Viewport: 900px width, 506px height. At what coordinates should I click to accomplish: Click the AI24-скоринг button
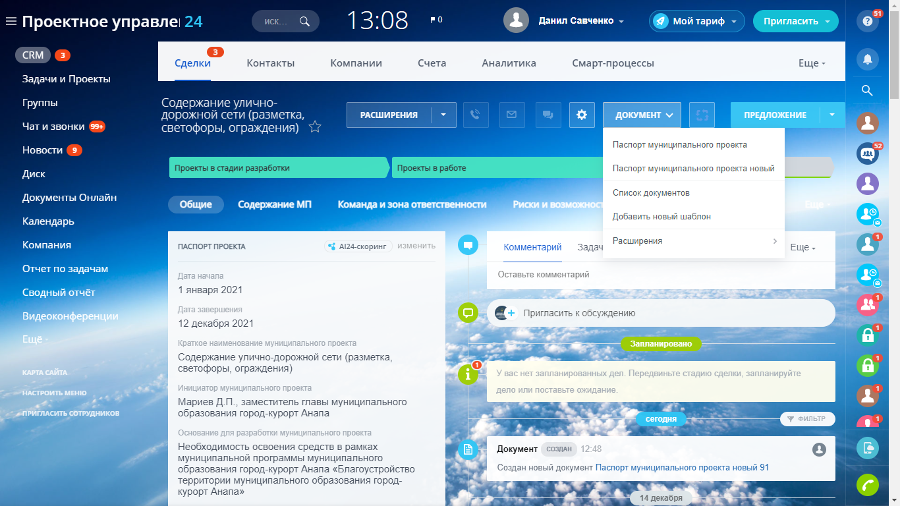tap(358, 246)
